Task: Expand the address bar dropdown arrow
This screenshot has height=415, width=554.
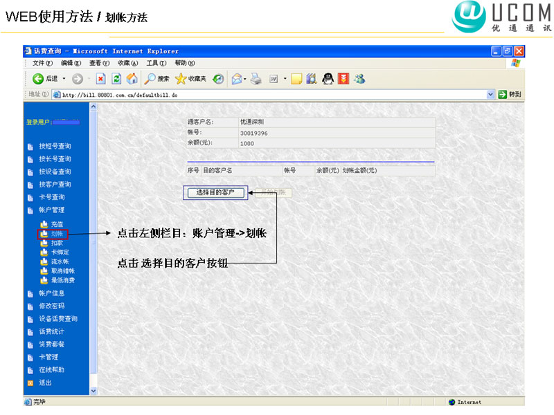Action: tap(491, 94)
